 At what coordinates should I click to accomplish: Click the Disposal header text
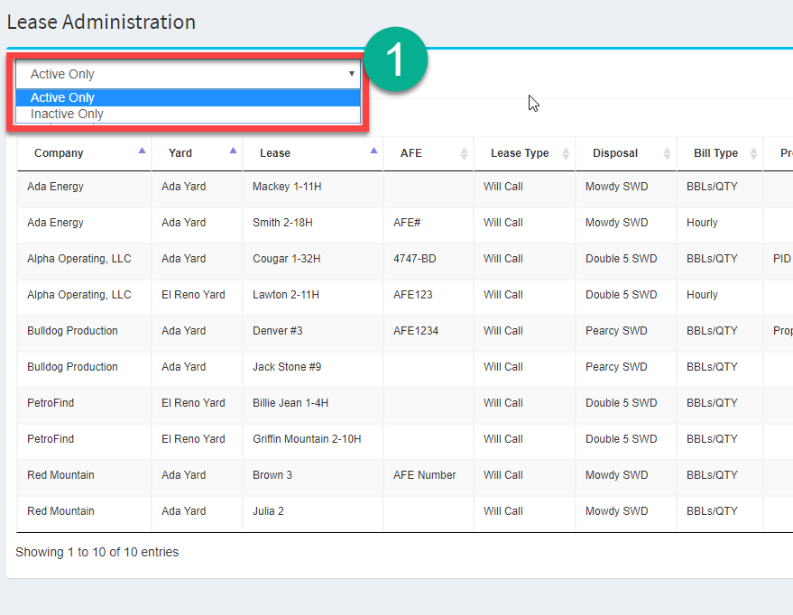click(615, 153)
